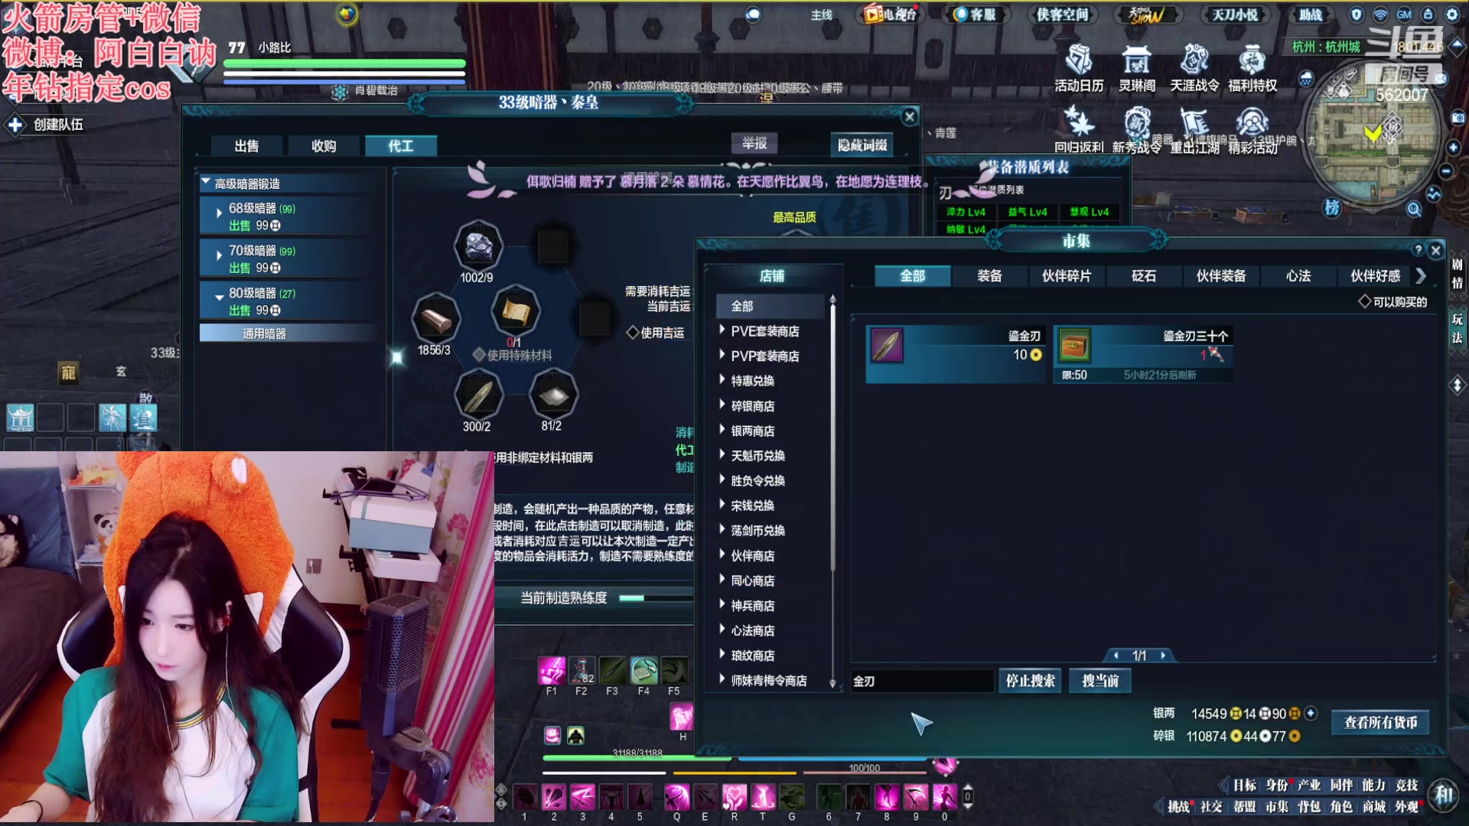Image resolution: width=1469 pixels, height=826 pixels.
Task: Click the 鎏金刃三十个 chest icon
Action: [x=1074, y=346]
